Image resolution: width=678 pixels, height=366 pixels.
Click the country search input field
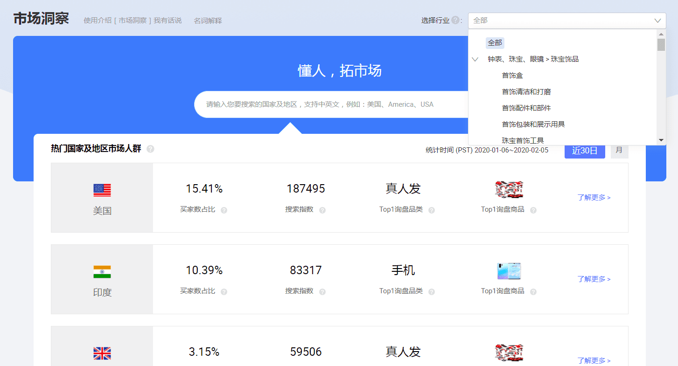click(x=331, y=104)
